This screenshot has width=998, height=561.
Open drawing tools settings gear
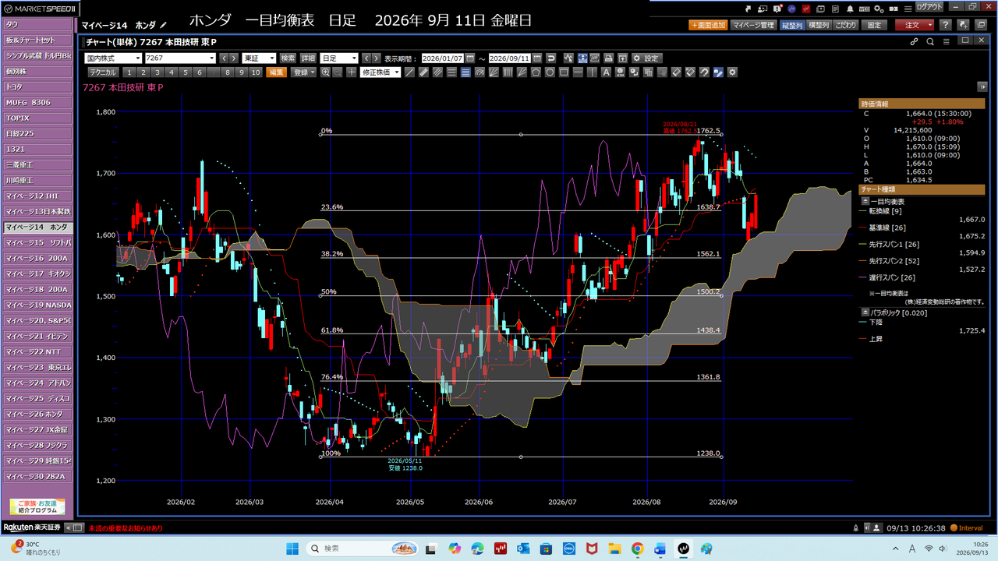point(732,72)
